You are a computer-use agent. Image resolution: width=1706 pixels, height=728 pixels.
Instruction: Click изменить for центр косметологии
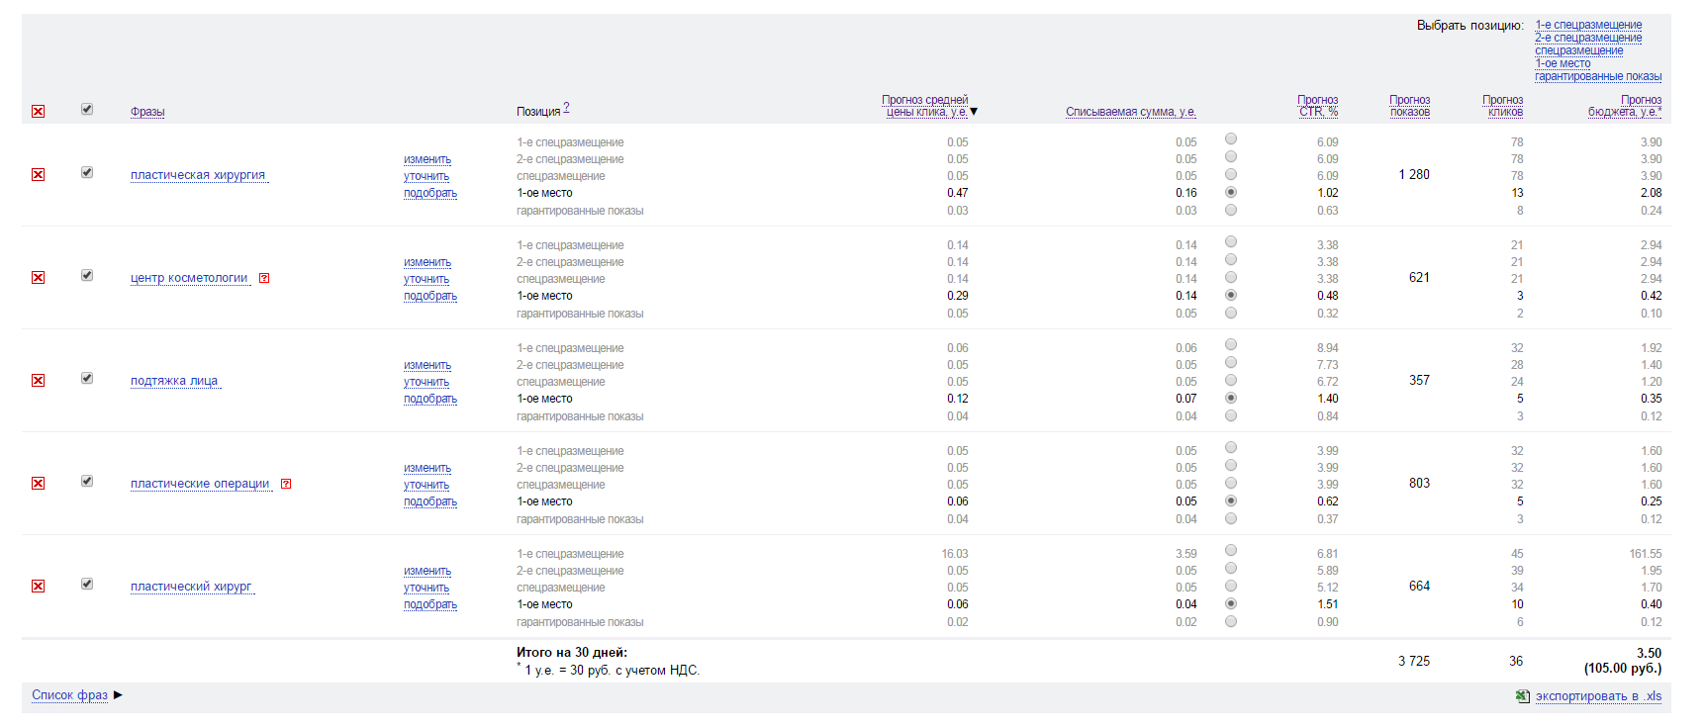click(427, 262)
